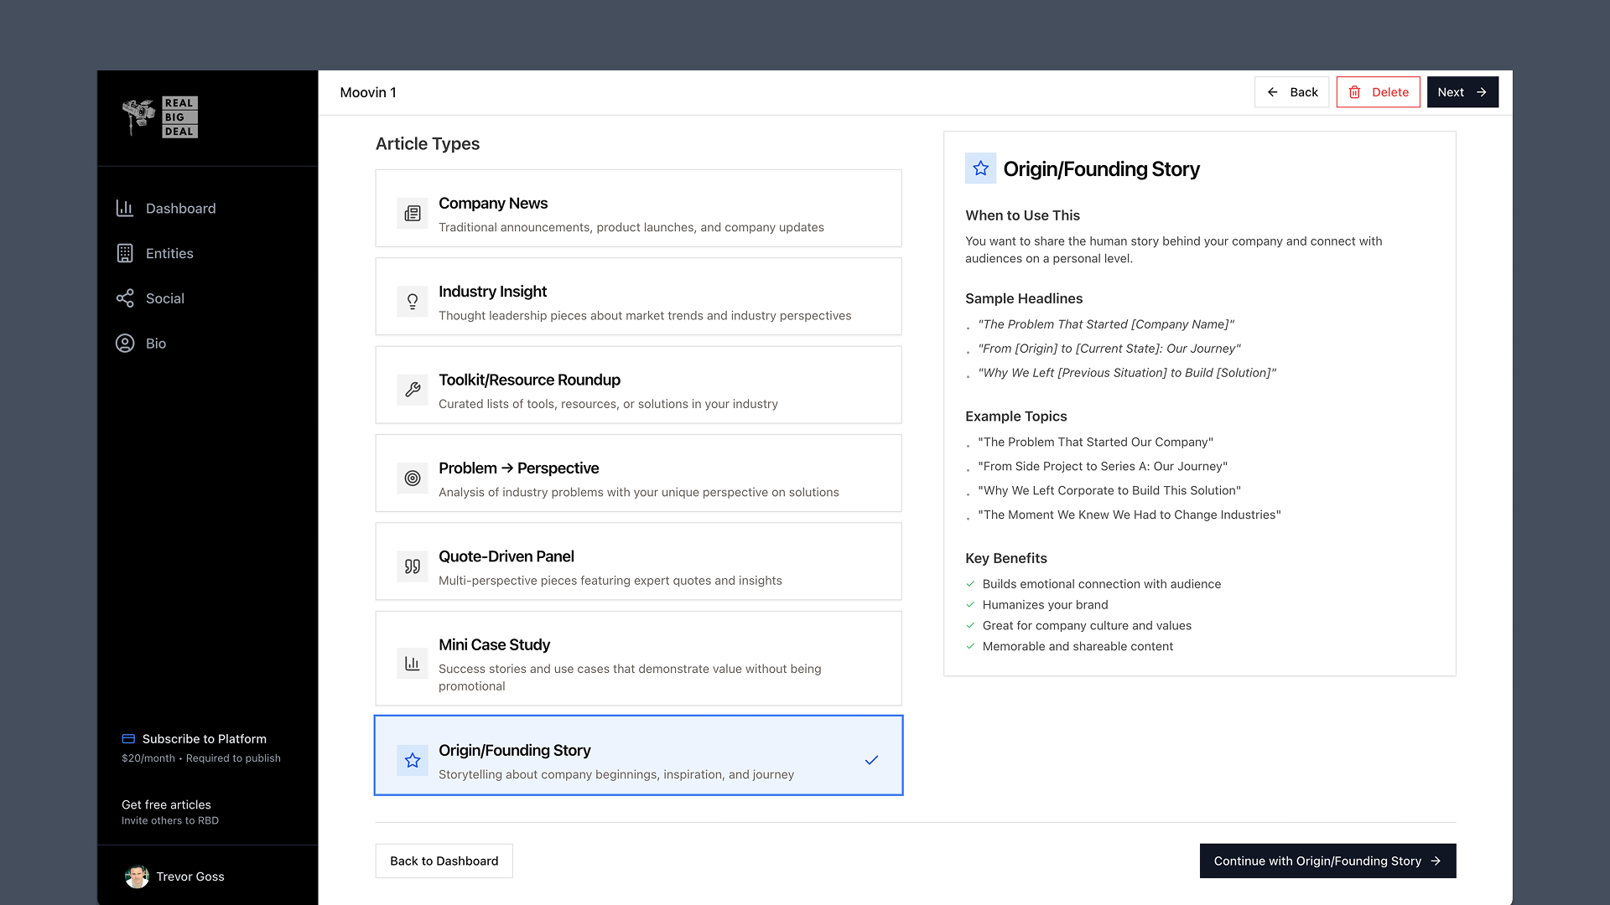Click the Industry Insight lightbulb icon
The height and width of the screenshot is (905, 1610).
[412, 302]
